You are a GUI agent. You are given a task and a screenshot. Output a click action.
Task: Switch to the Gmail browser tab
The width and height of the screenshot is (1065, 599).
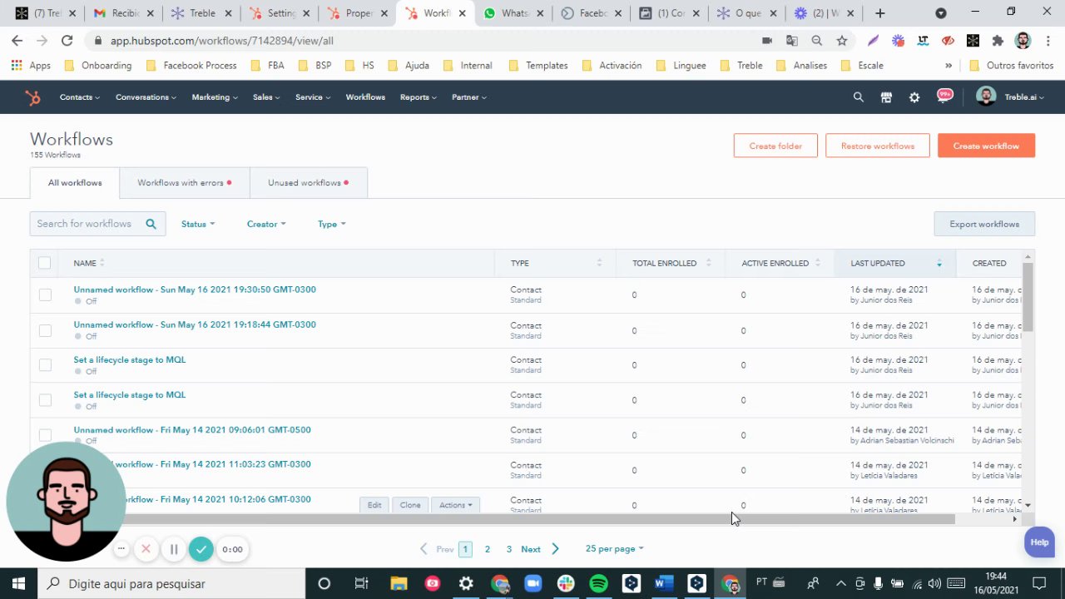(x=125, y=13)
